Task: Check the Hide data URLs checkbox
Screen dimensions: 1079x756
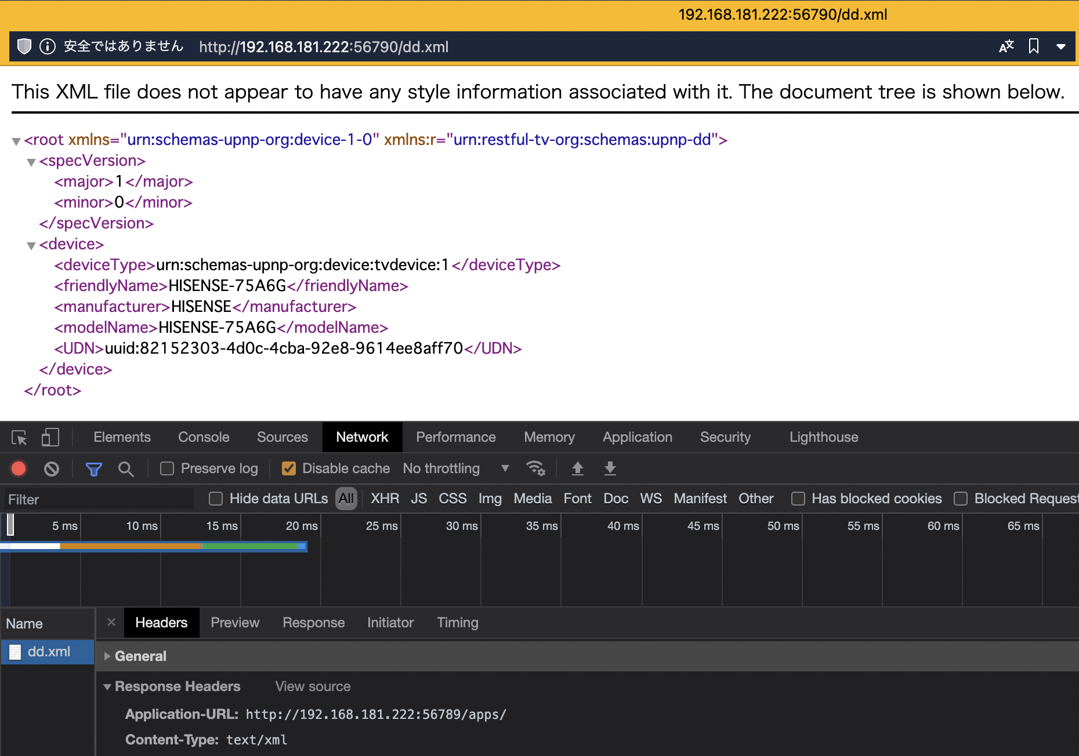Action: click(x=216, y=499)
